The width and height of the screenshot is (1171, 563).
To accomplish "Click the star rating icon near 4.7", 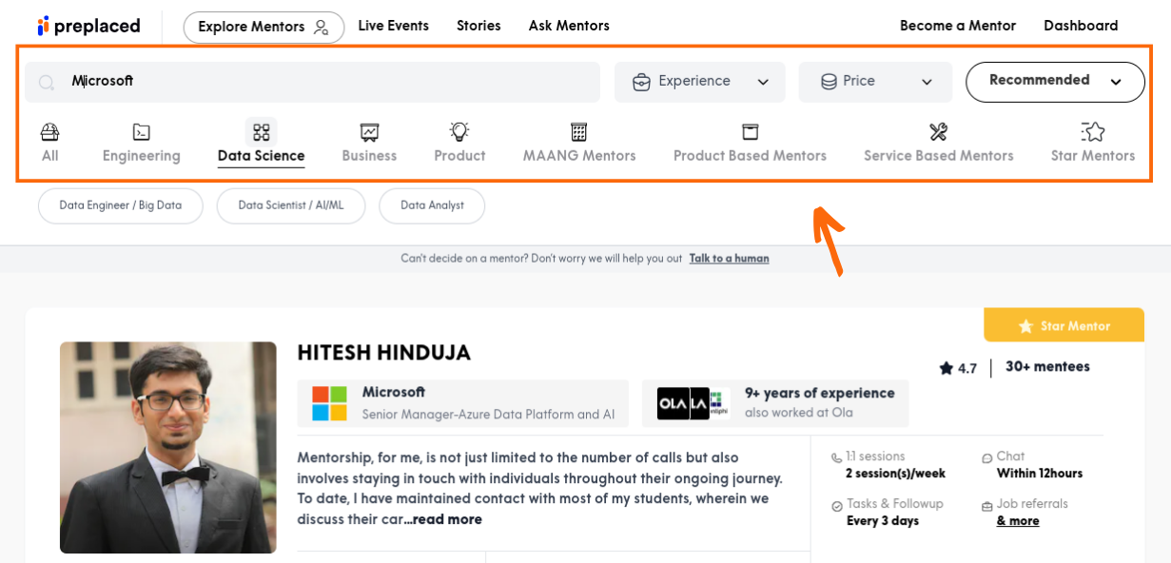I will click(946, 368).
